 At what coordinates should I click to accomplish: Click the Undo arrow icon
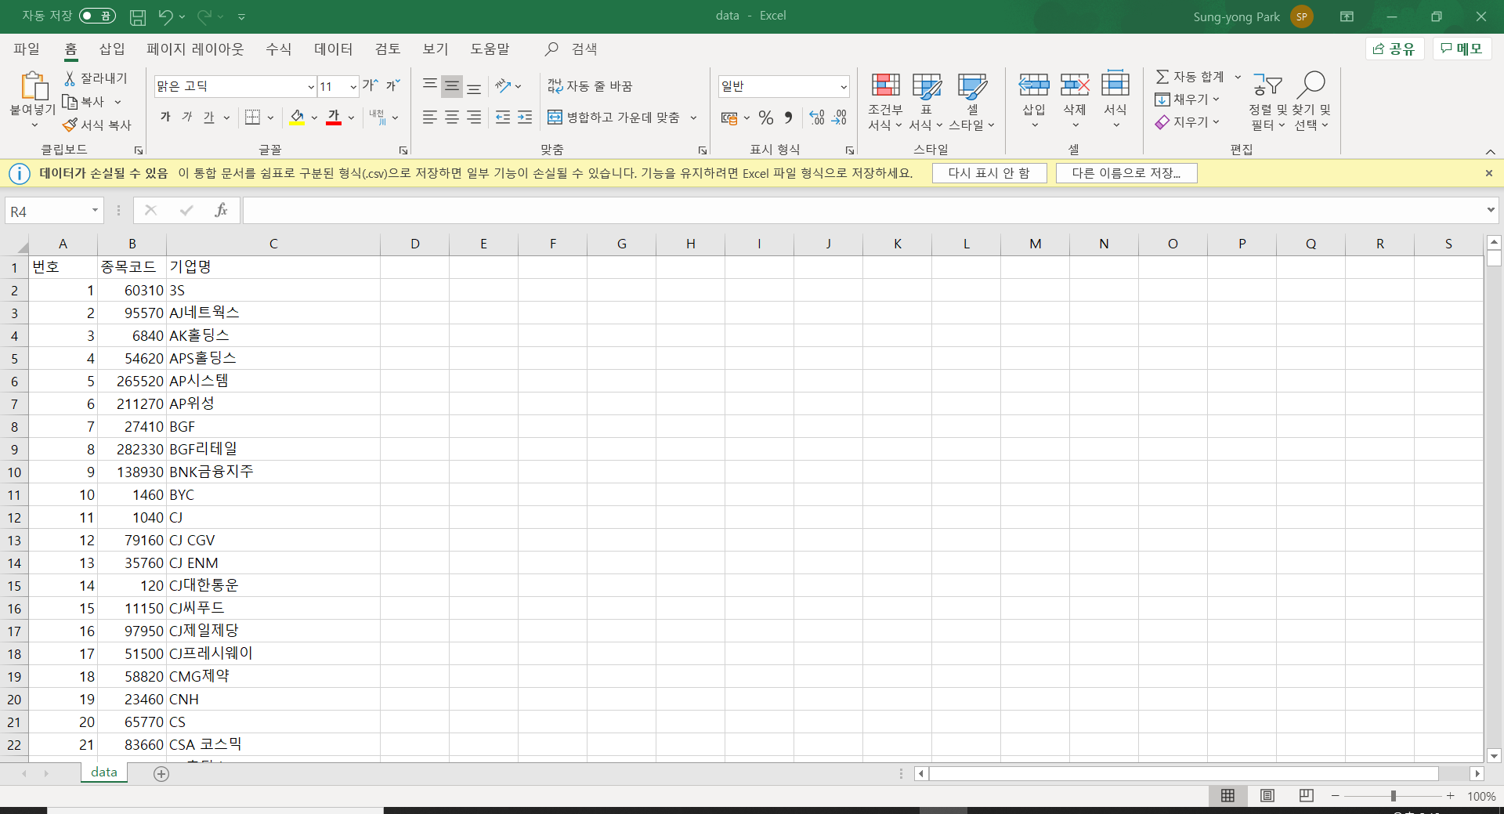(x=165, y=16)
